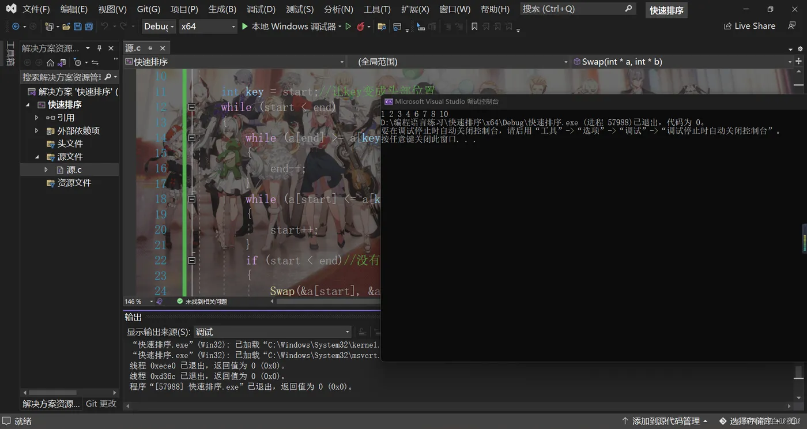Screen dimensions: 807x429
Task: Open the 调试(D) menu
Action: (261, 9)
